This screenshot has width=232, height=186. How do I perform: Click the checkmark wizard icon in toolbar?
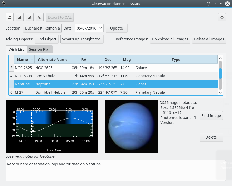(40, 17)
